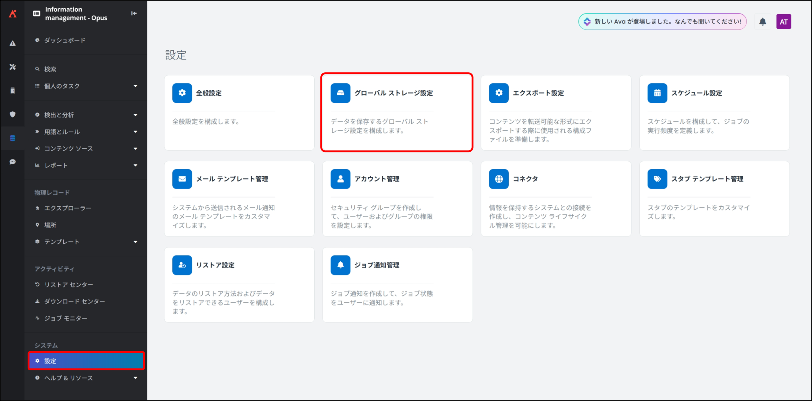This screenshot has width=812, height=401.
Task: Click the chat bubble rail icon
Action: coord(13,162)
